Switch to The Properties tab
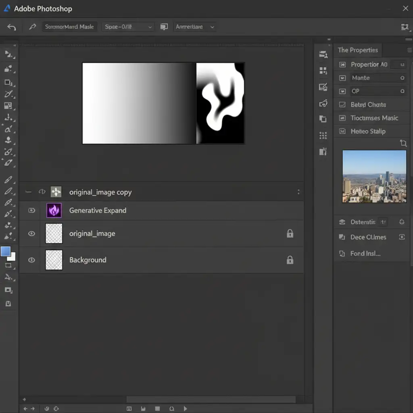 (x=357, y=50)
